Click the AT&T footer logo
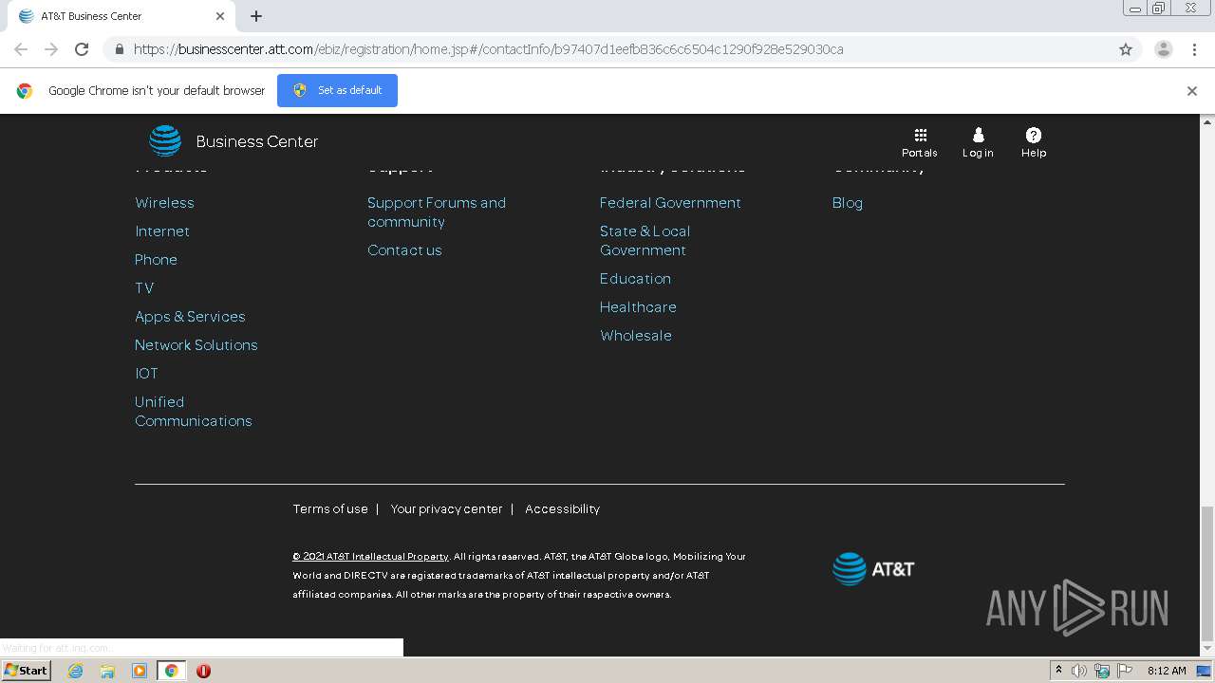The height and width of the screenshot is (683, 1215). pyautogui.click(x=873, y=568)
